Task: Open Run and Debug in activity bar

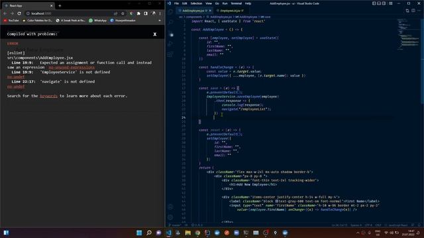Action: coord(171,44)
